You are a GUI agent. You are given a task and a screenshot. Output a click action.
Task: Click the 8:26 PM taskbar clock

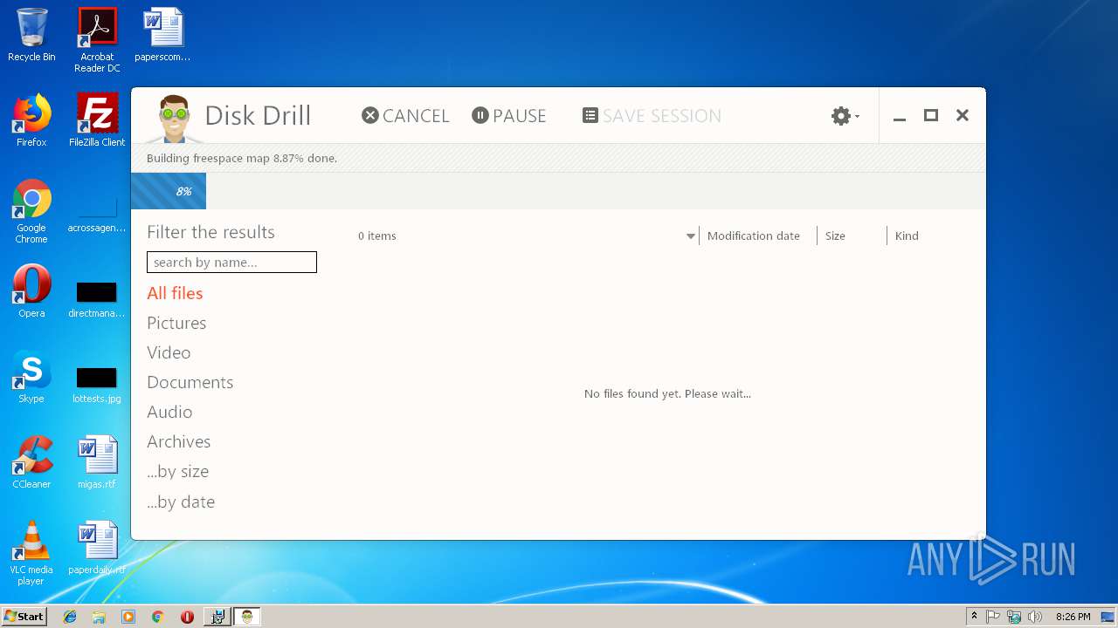[1073, 617]
